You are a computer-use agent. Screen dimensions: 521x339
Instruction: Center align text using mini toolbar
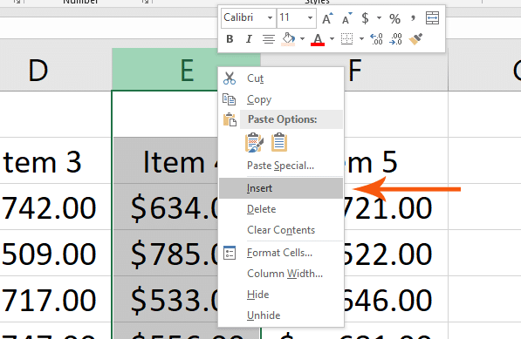(x=269, y=39)
